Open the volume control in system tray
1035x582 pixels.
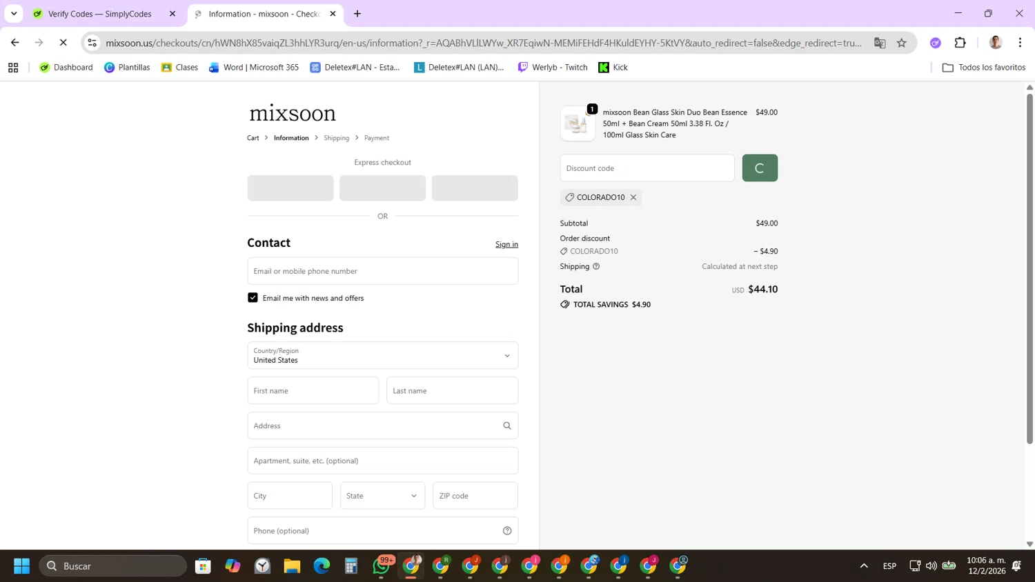tap(931, 566)
